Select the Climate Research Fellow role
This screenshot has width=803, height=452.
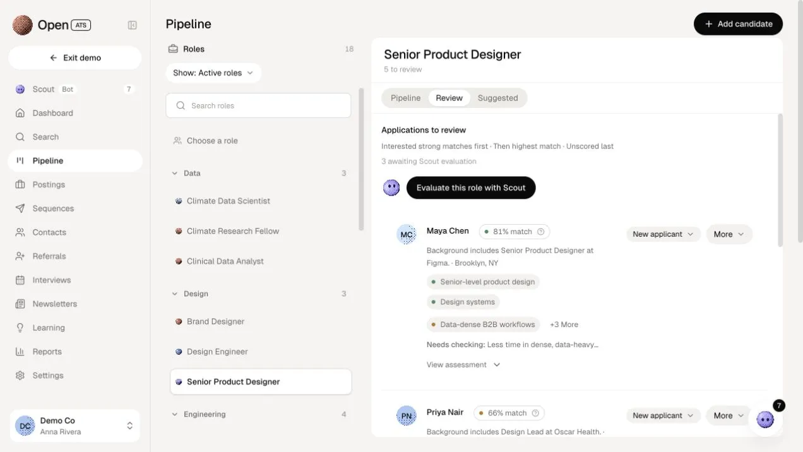point(261,231)
